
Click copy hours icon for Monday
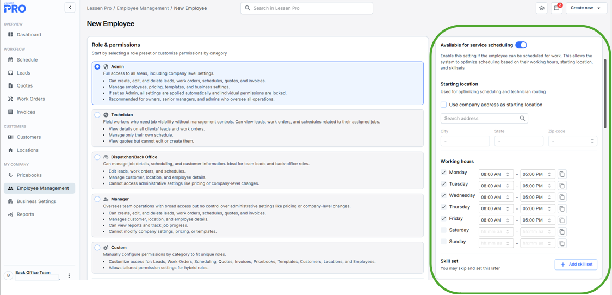coord(562,174)
